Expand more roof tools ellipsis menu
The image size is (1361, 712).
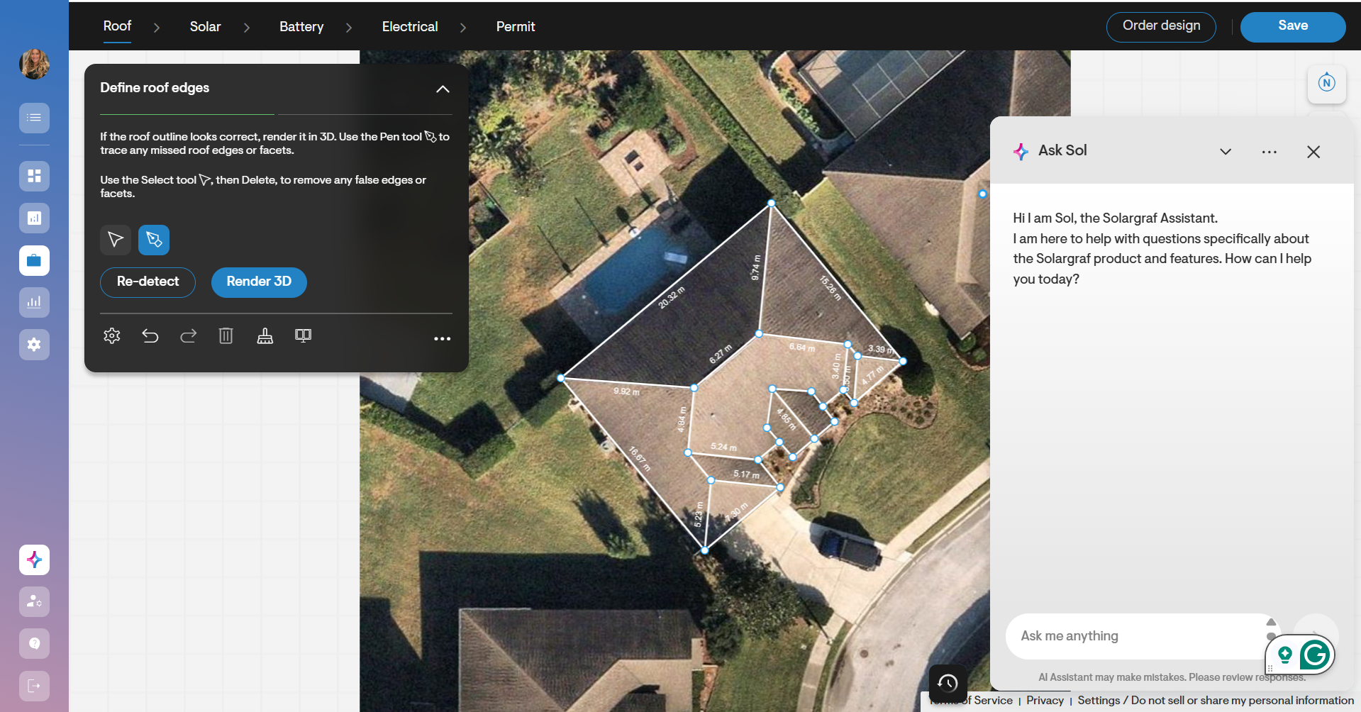pyautogui.click(x=442, y=339)
